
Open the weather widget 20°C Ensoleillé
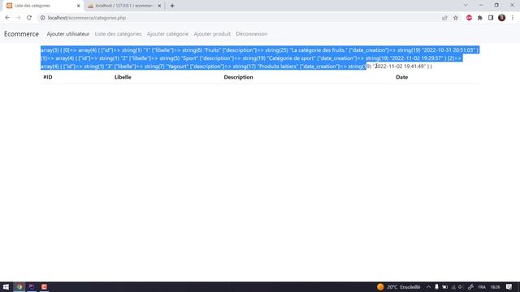(399, 287)
